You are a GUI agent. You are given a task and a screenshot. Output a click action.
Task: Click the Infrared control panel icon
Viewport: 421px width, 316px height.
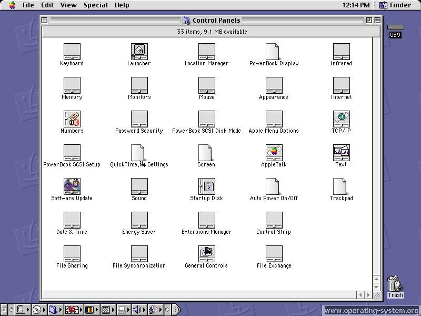point(341,52)
